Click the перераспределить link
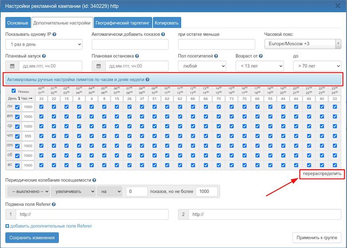 click(x=322, y=175)
